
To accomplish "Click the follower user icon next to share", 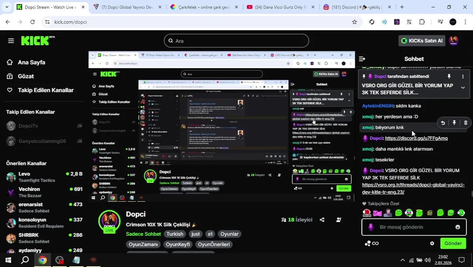I will (339, 220).
